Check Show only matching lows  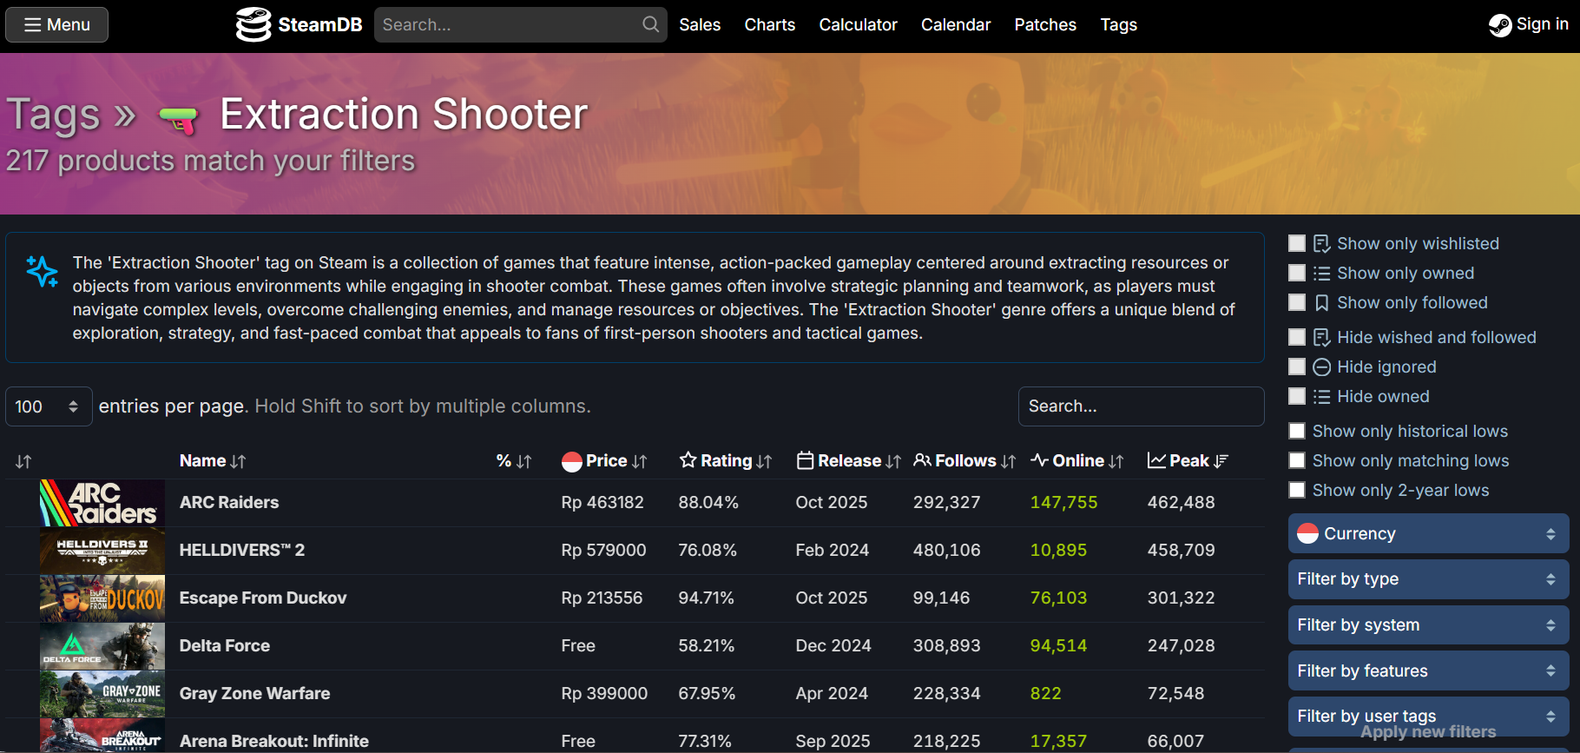[x=1297, y=460]
